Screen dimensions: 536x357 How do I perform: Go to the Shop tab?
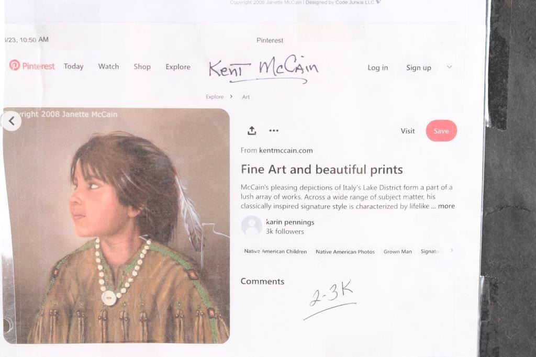(142, 66)
